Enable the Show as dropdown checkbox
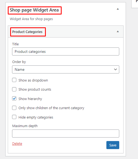 click(14, 80)
